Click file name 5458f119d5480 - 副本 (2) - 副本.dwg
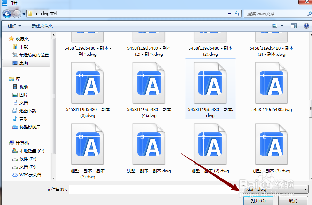Viewport: 312px width, 205px height. coord(149,51)
